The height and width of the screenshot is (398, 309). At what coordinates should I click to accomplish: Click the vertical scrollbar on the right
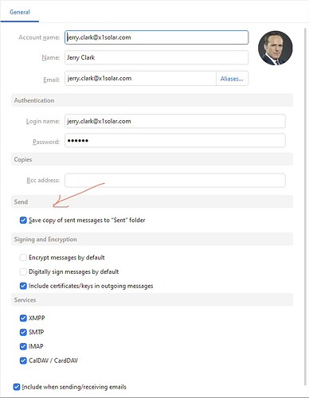pyautogui.click(x=305, y=207)
